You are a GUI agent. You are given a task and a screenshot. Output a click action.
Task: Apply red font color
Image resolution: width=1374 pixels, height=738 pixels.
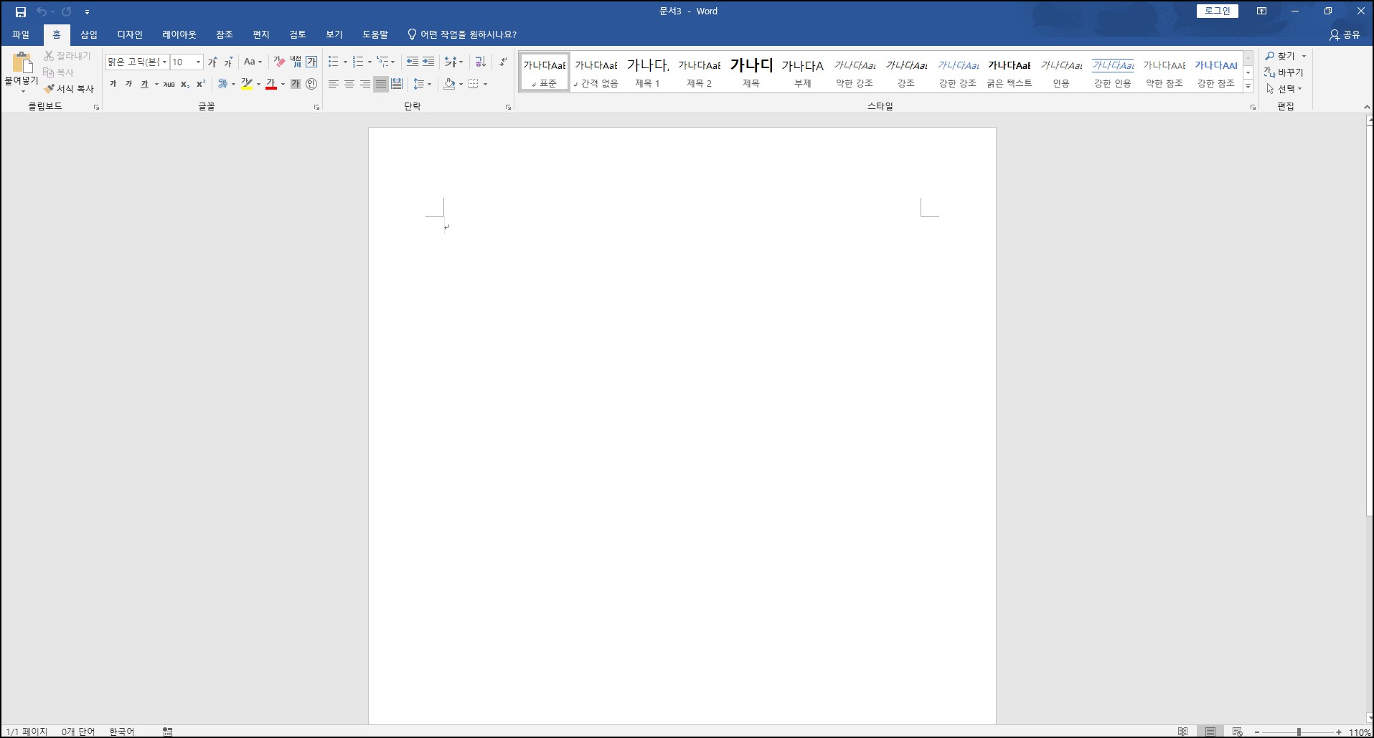(x=271, y=84)
